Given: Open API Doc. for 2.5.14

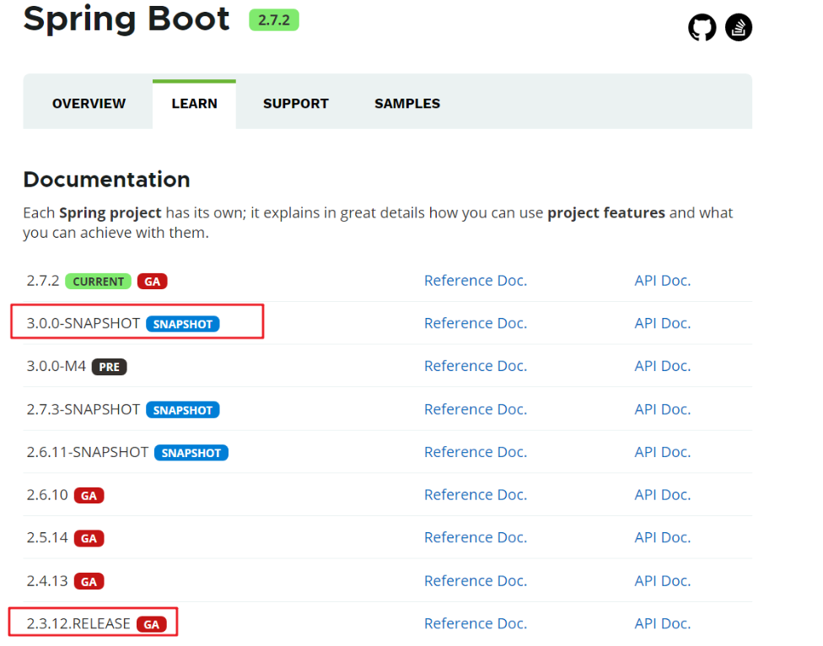Looking at the screenshot, I should tap(663, 537).
